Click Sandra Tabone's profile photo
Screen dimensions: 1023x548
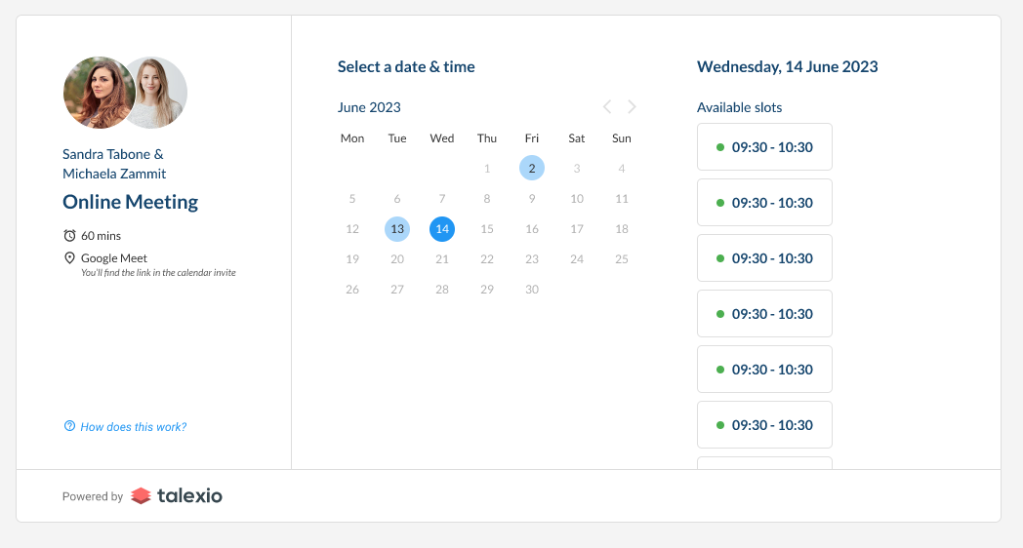(99, 93)
